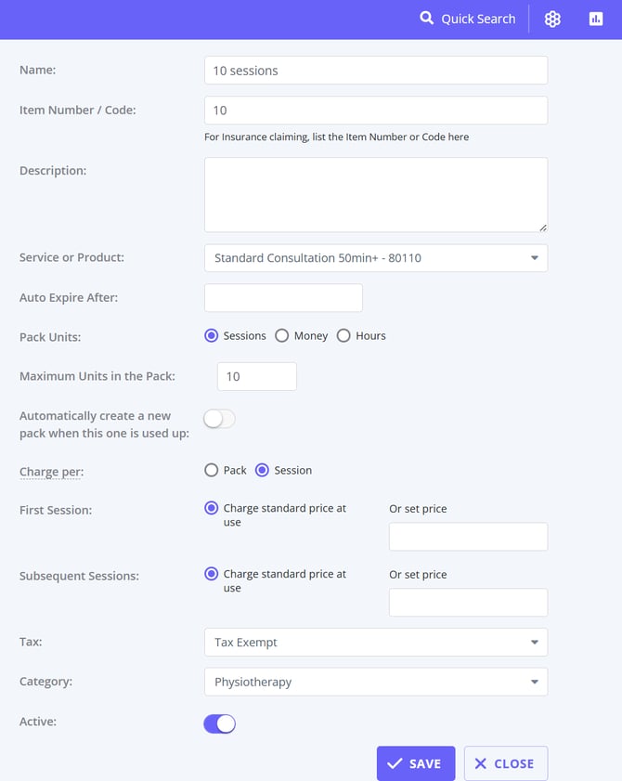Expand the Tax dropdown
Image resolution: width=622 pixels, height=781 pixels.
pos(375,642)
